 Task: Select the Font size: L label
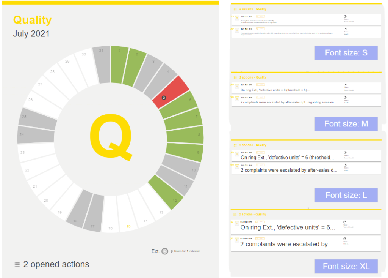click(346, 195)
